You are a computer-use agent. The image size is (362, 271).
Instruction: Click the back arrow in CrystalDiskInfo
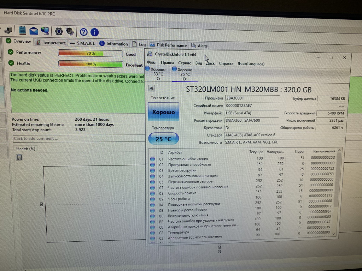(x=151, y=88)
